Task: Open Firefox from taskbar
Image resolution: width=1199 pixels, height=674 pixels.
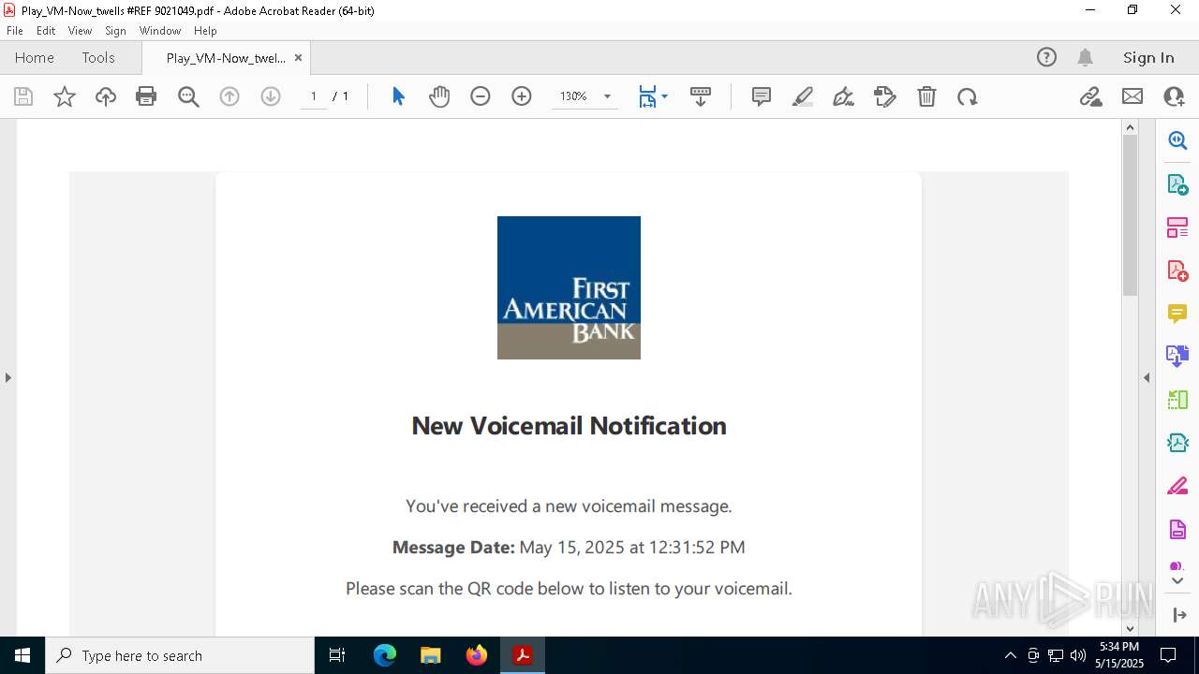Action: click(x=477, y=655)
